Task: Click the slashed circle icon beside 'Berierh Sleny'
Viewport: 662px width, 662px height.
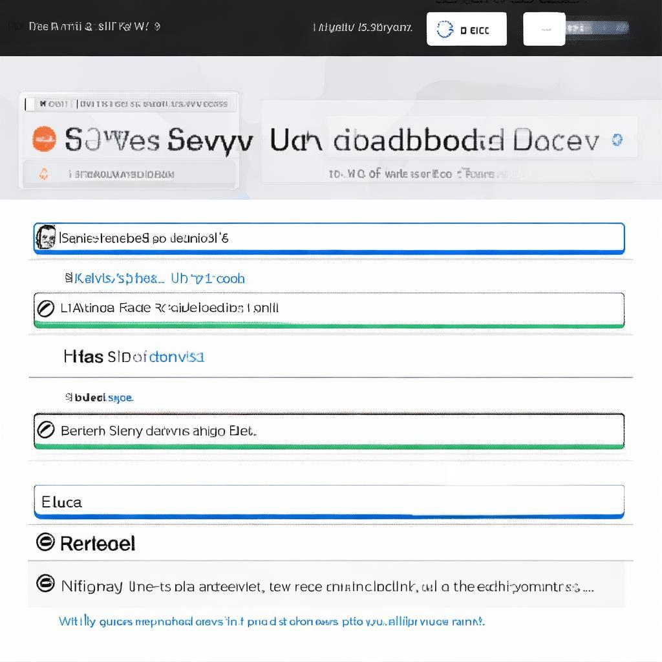Action: pyautogui.click(x=46, y=430)
